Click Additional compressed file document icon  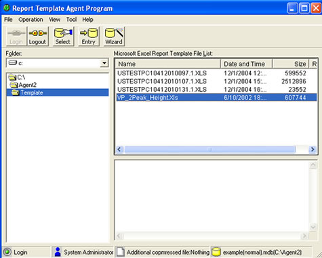[121, 252]
